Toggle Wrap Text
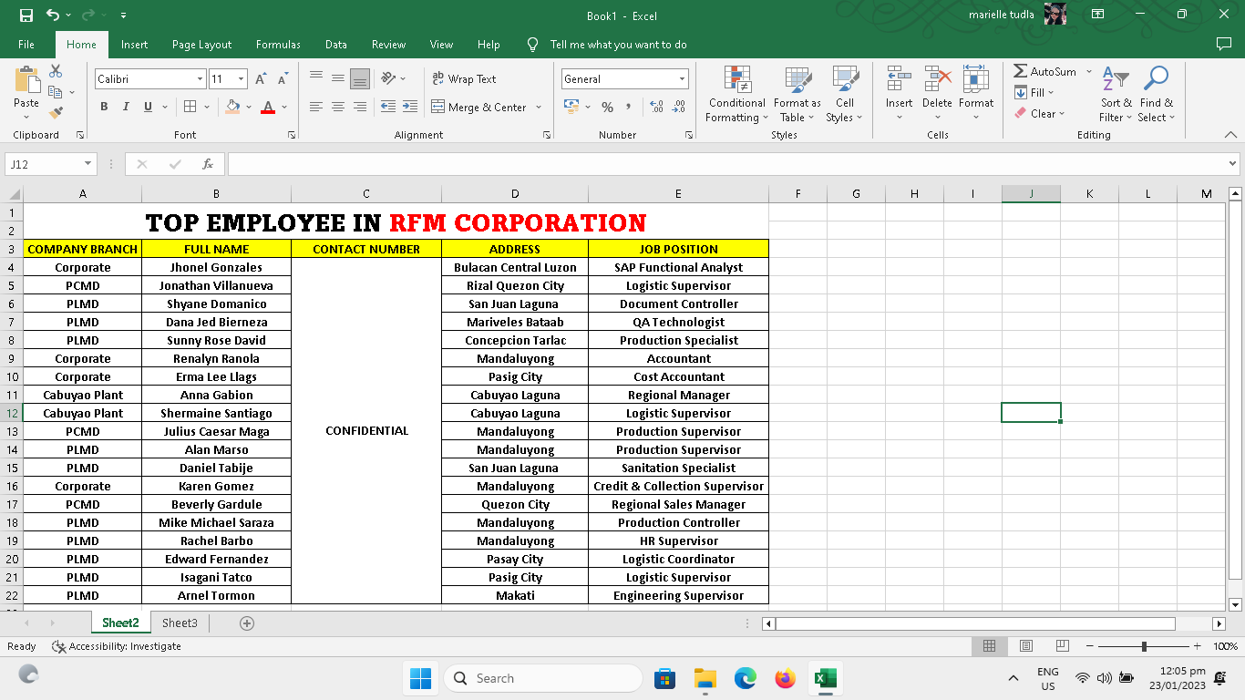 464,79
